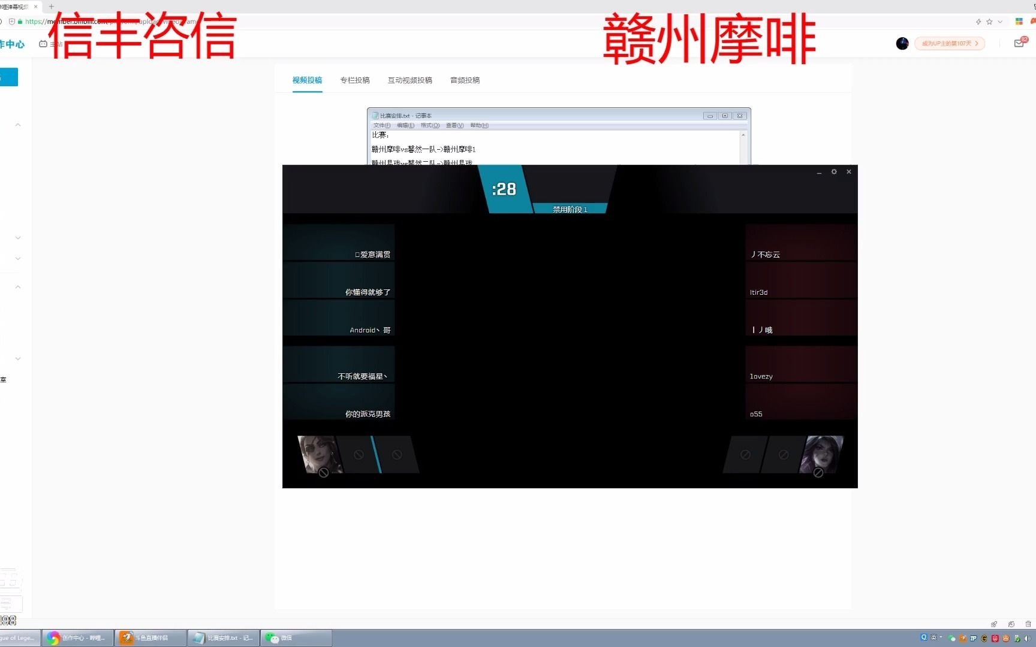Viewport: 1036px width, 647px height.
Task: Select red team player 丿不忘云
Action: point(802,243)
